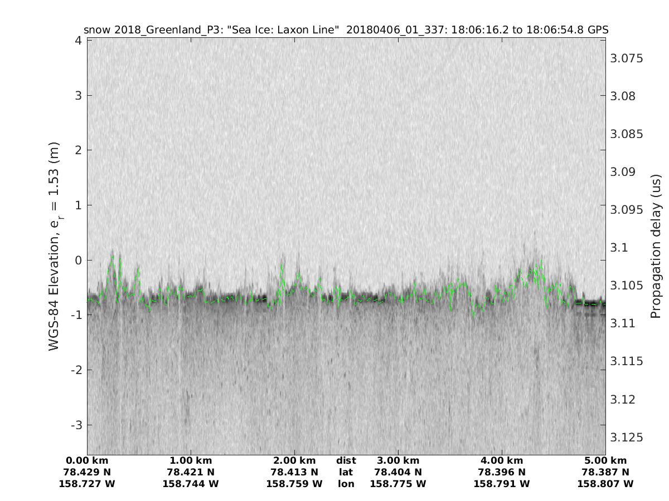Image resolution: width=669 pixels, height=501 pixels.
Task: Click the 4.00 km x-axis tick label
Action: point(502,461)
